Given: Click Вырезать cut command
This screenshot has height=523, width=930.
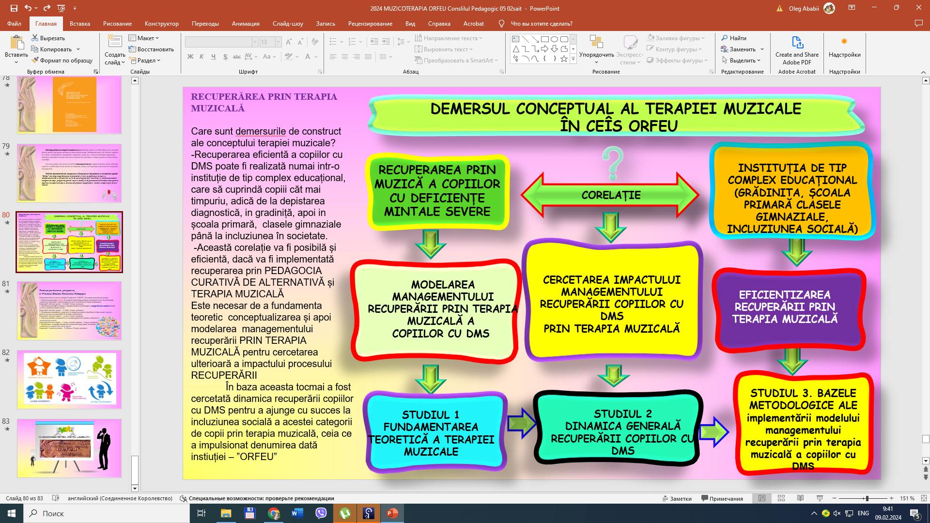Looking at the screenshot, I should [48, 38].
